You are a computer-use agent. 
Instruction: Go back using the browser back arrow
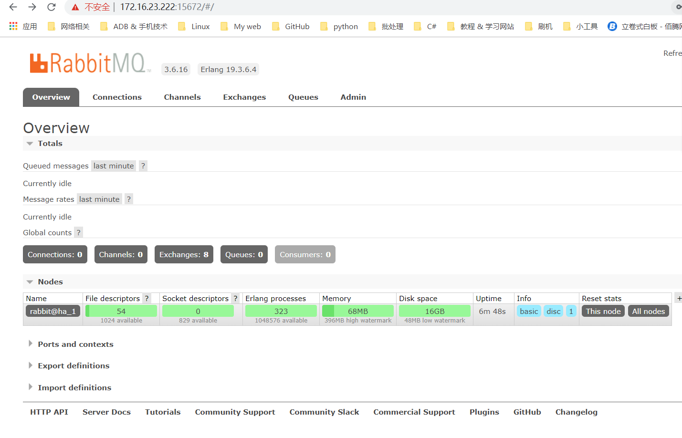pyautogui.click(x=13, y=7)
